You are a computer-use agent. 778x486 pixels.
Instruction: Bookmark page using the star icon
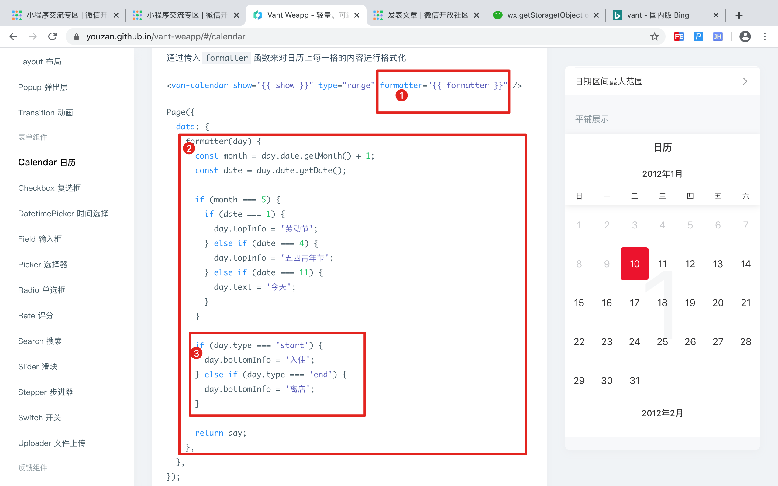(654, 36)
